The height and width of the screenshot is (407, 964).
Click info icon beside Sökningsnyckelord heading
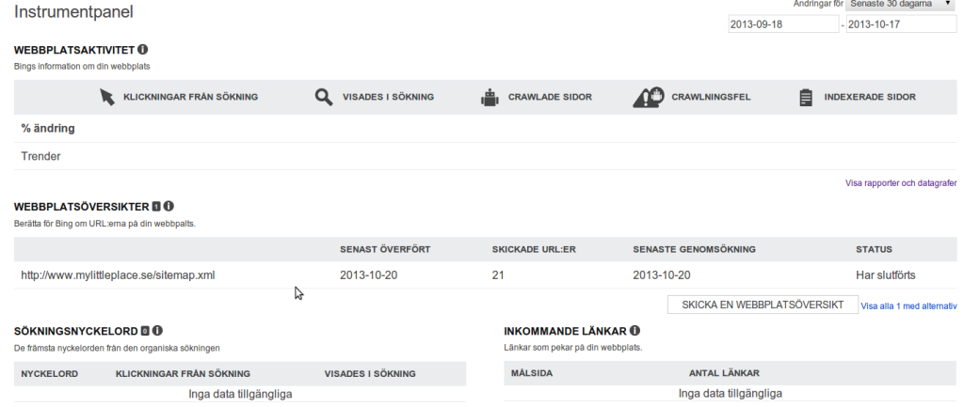(158, 331)
